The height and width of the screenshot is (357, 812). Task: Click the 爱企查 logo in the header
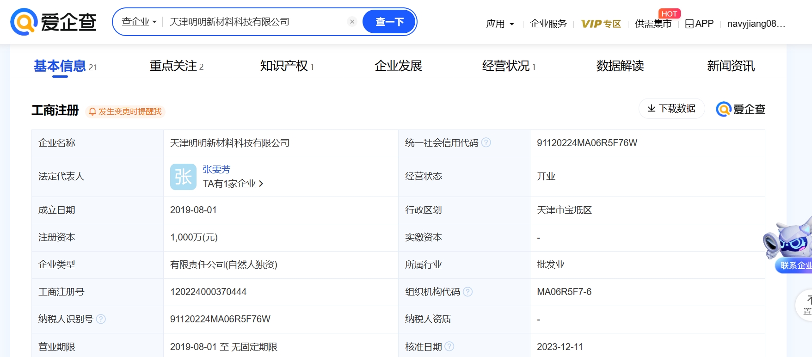click(x=54, y=22)
